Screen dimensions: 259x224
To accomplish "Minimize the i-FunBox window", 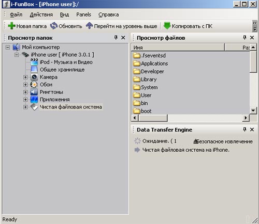I will coord(237,4).
